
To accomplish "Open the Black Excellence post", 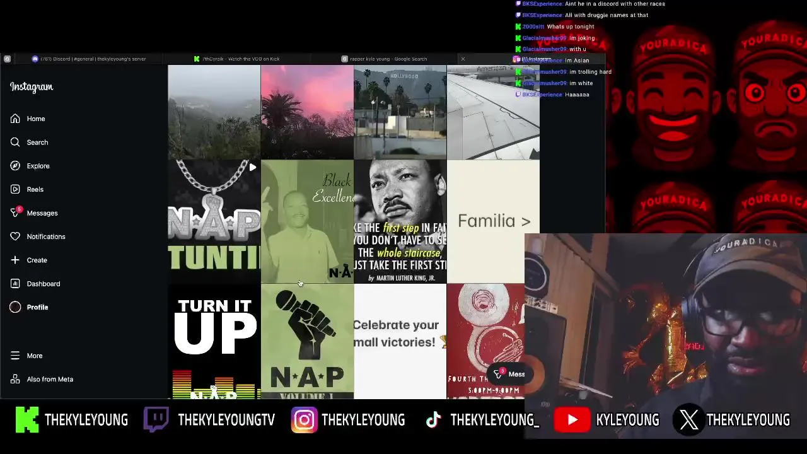I will pyautogui.click(x=307, y=221).
